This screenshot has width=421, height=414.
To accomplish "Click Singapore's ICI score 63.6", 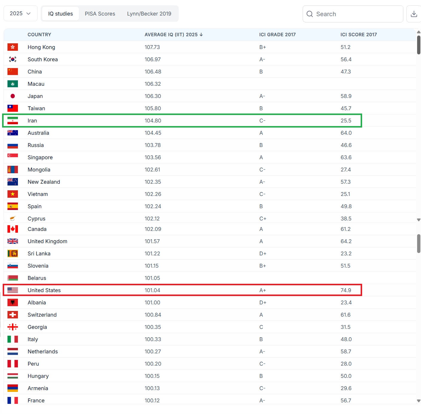I will tap(346, 157).
